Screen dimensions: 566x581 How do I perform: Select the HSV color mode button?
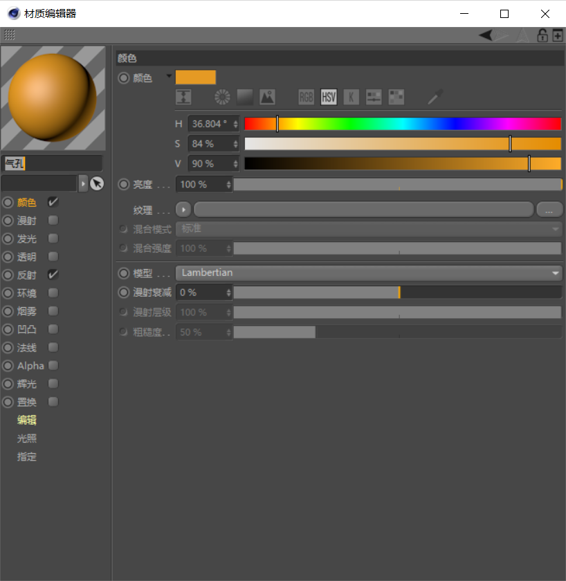[x=329, y=98]
